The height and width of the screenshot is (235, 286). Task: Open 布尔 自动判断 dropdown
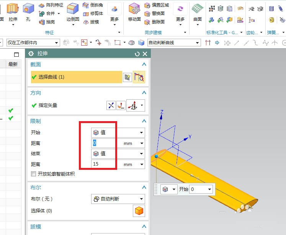click(118, 199)
